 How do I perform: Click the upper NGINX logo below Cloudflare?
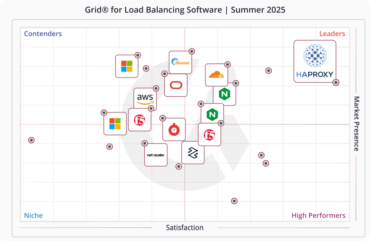tap(224, 94)
